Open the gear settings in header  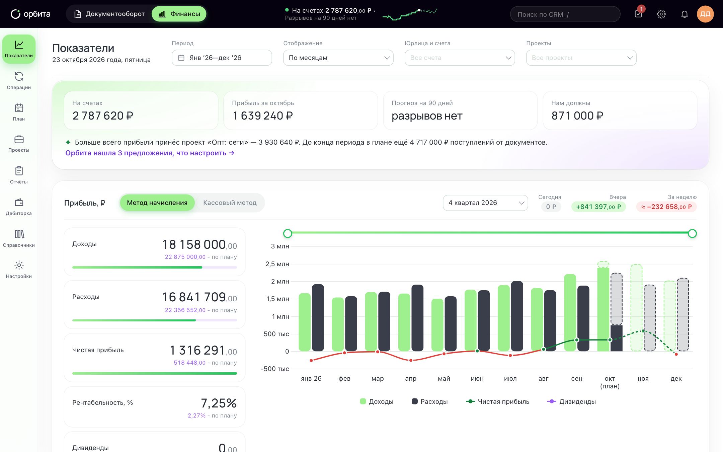pos(661,14)
